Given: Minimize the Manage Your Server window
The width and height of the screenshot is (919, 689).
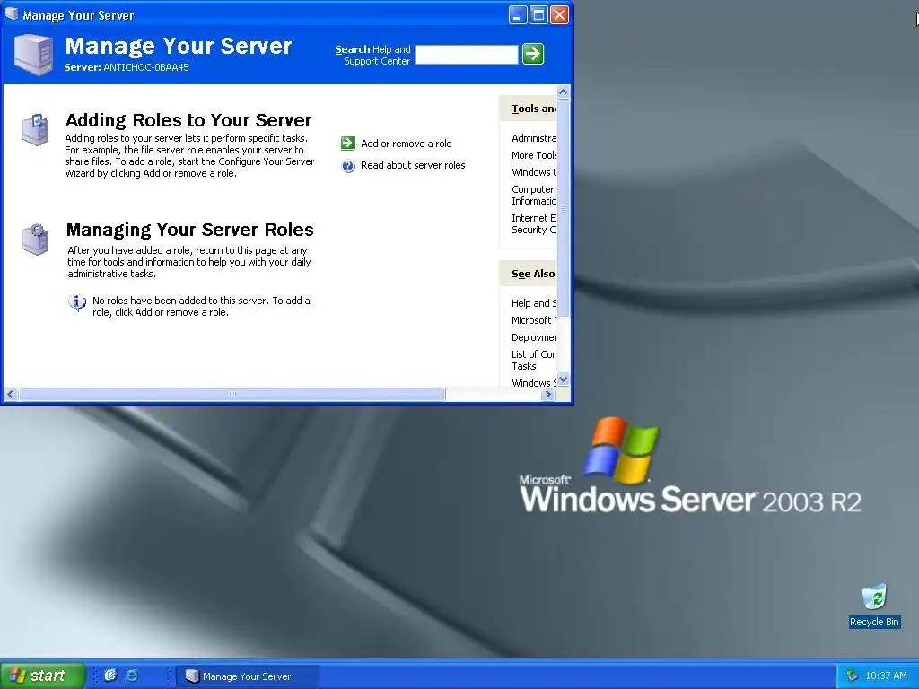Looking at the screenshot, I should (x=518, y=14).
